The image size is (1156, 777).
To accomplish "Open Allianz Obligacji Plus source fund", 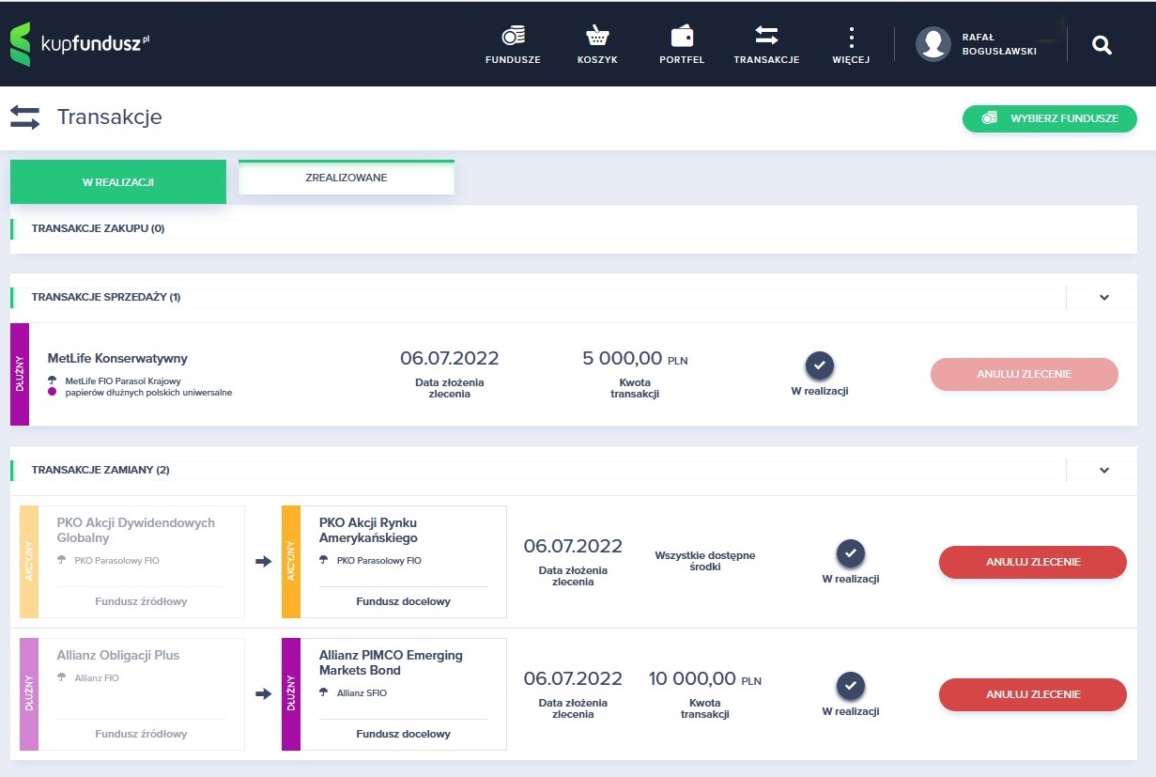I will tap(118, 655).
